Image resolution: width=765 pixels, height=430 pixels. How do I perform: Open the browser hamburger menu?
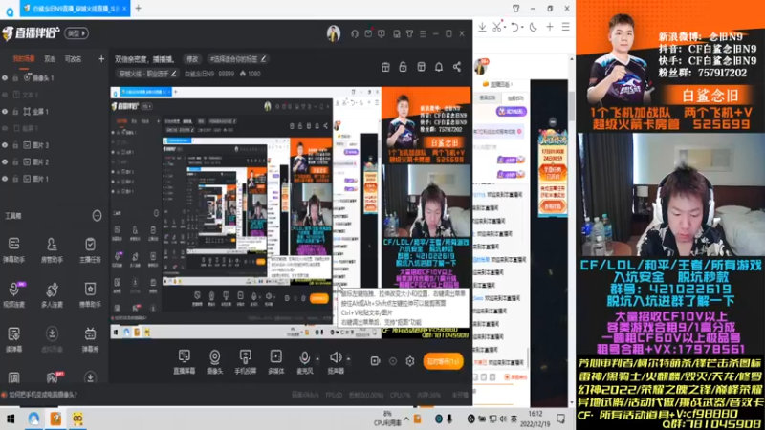click(x=565, y=27)
